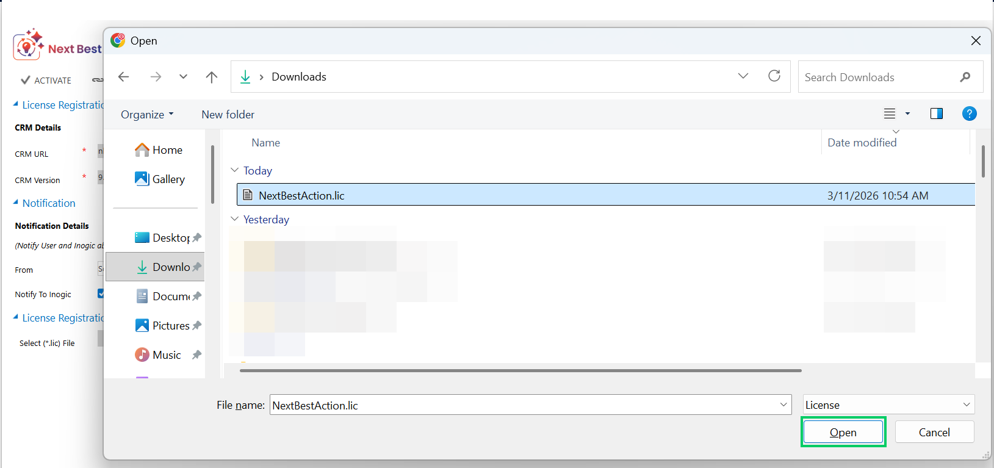Viewport: 994px width, 468px height.
Task: Collapse the Yesterday file group
Action: 235,219
